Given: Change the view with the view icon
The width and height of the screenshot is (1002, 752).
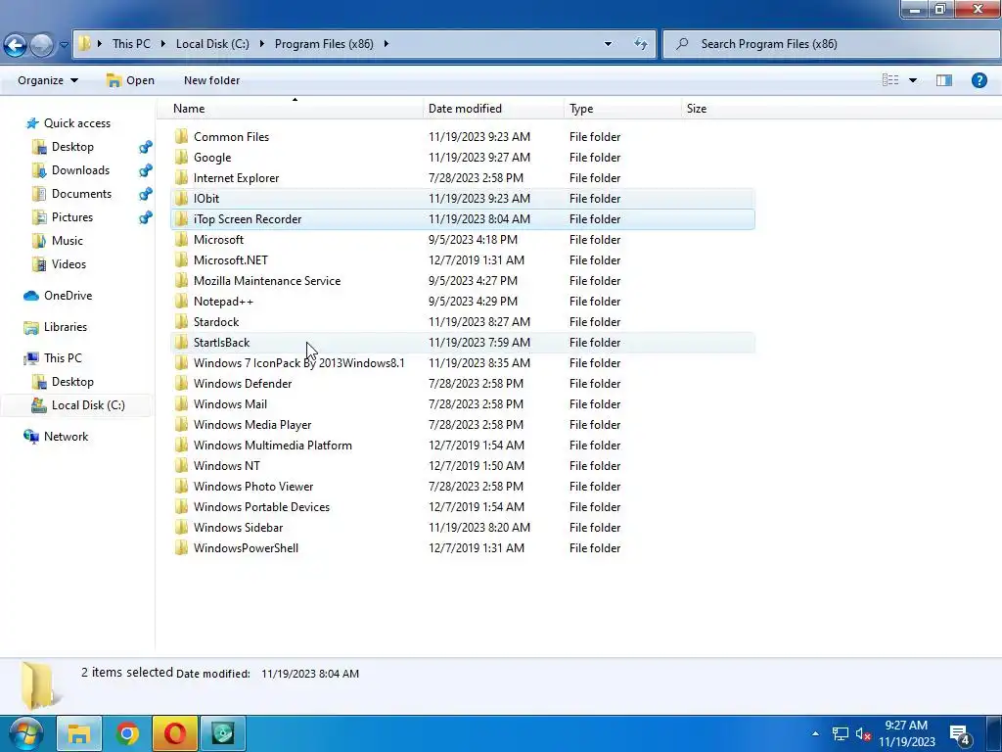Looking at the screenshot, I should (x=890, y=80).
